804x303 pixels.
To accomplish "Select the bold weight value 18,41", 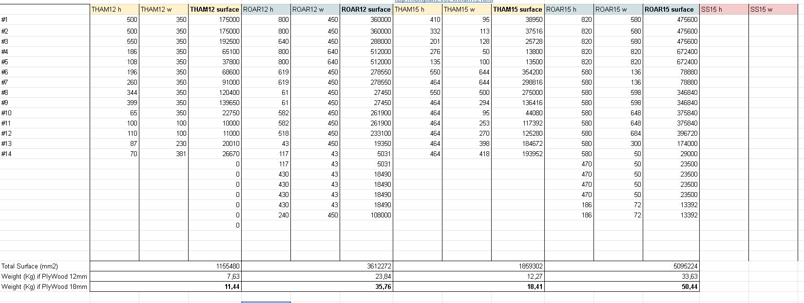I will pos(534,287).
